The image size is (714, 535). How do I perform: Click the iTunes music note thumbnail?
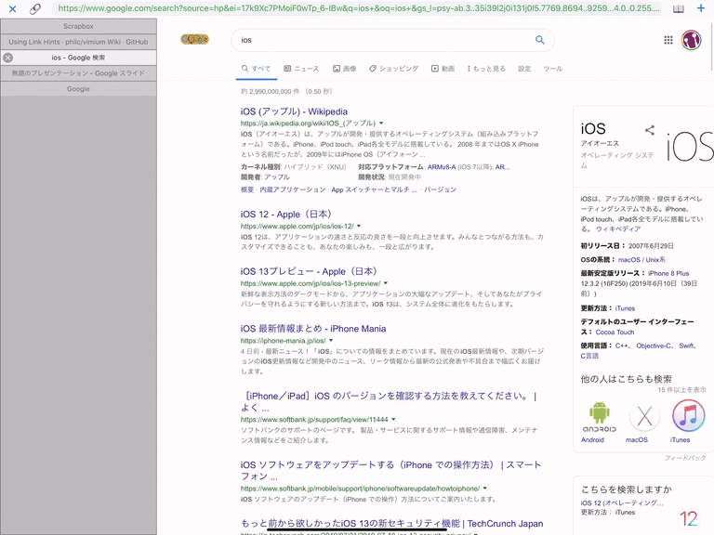click(689, 416)
